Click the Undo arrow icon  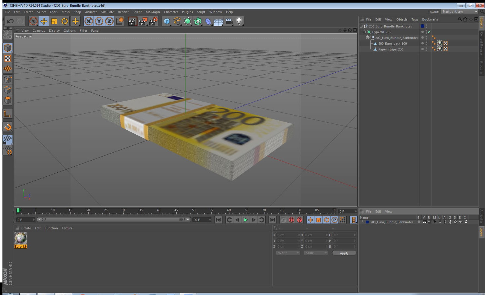pos(10,21)
